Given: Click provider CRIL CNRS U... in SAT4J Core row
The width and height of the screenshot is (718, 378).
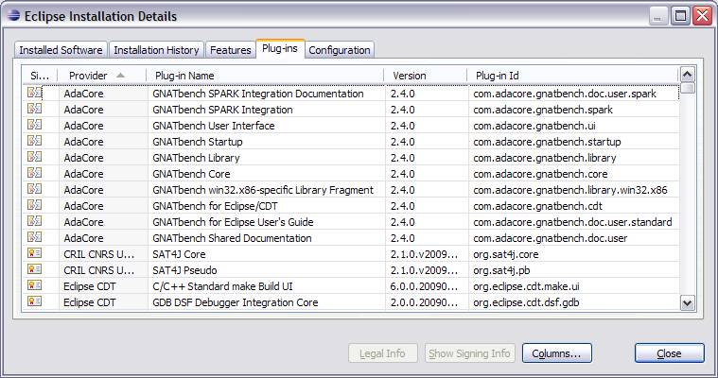Looking at the screenshot, I should pos(99,254).
